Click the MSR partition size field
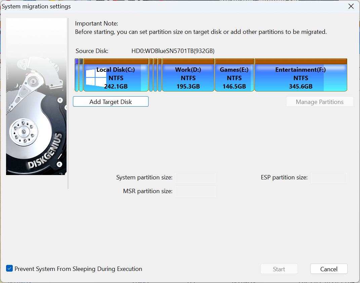This screenshot has width=360, height=283. click(x=195, y=191)
